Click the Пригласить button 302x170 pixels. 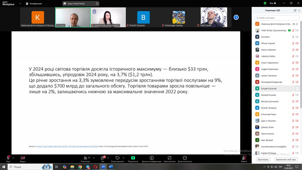point(263,159)
